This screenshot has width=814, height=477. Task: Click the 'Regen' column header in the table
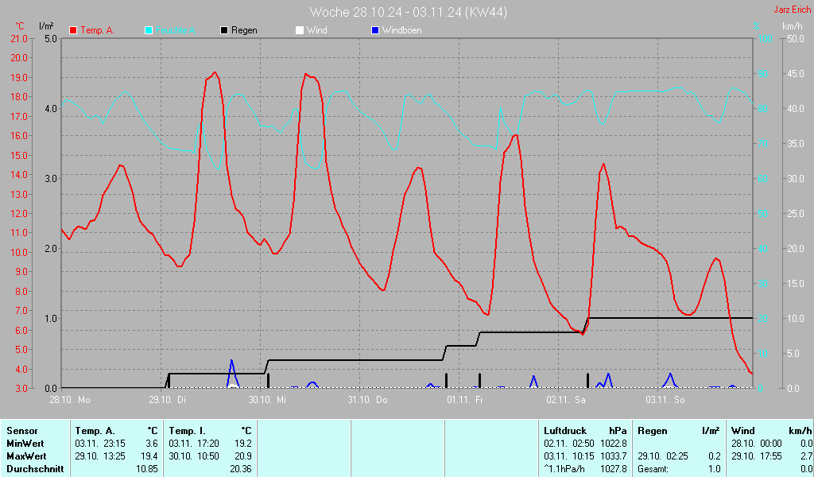tap(653, 431)
